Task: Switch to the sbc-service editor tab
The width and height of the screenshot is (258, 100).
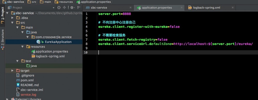Action: tap(108, 8)
